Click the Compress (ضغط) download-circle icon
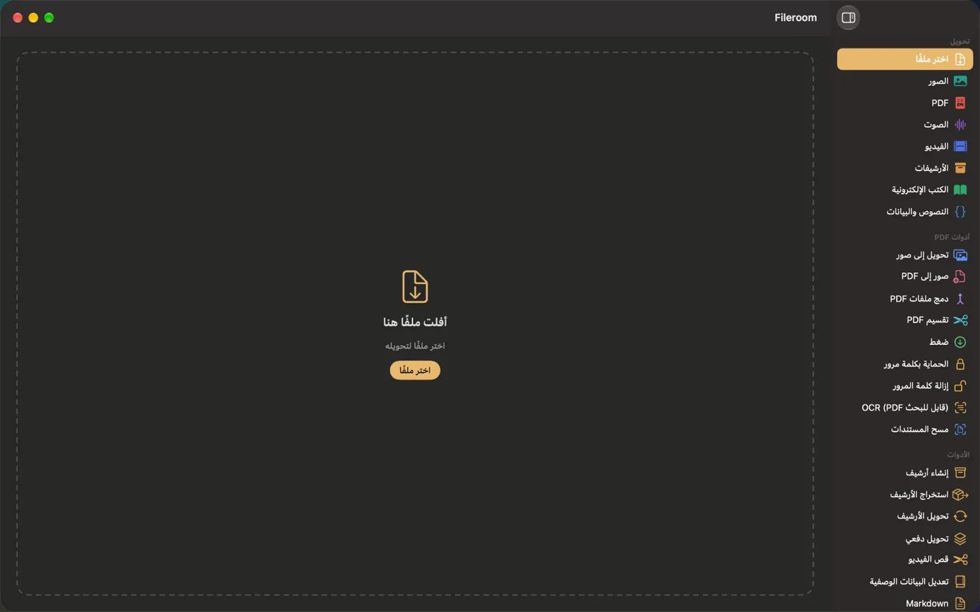 (x=960, y=342)
